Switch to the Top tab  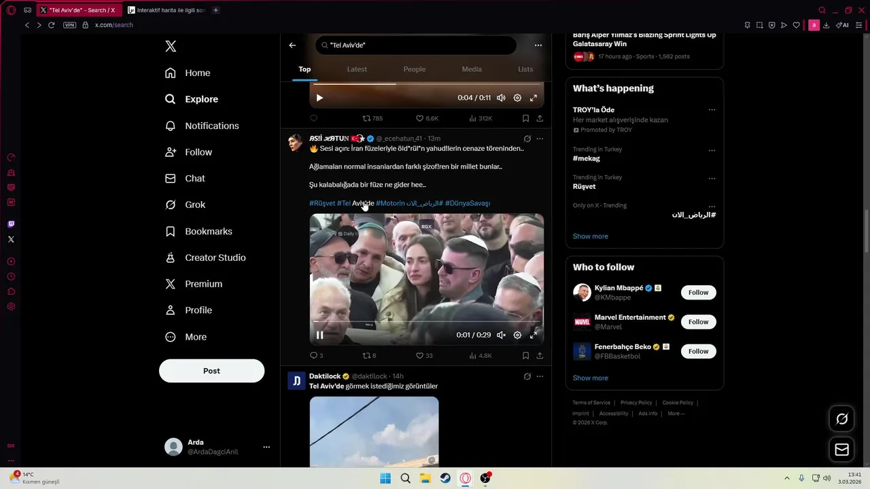(304, 69)
